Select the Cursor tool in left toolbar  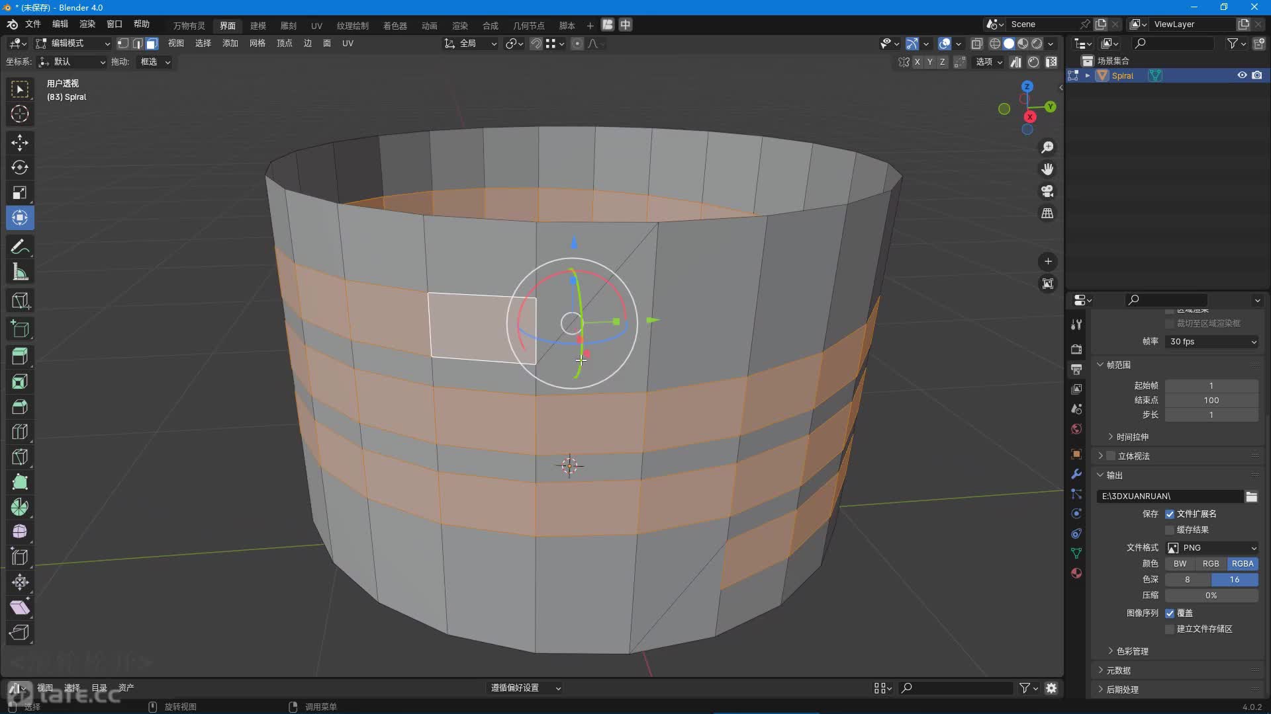(20, 114)
